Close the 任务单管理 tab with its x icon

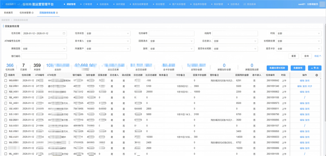point(33,13)
